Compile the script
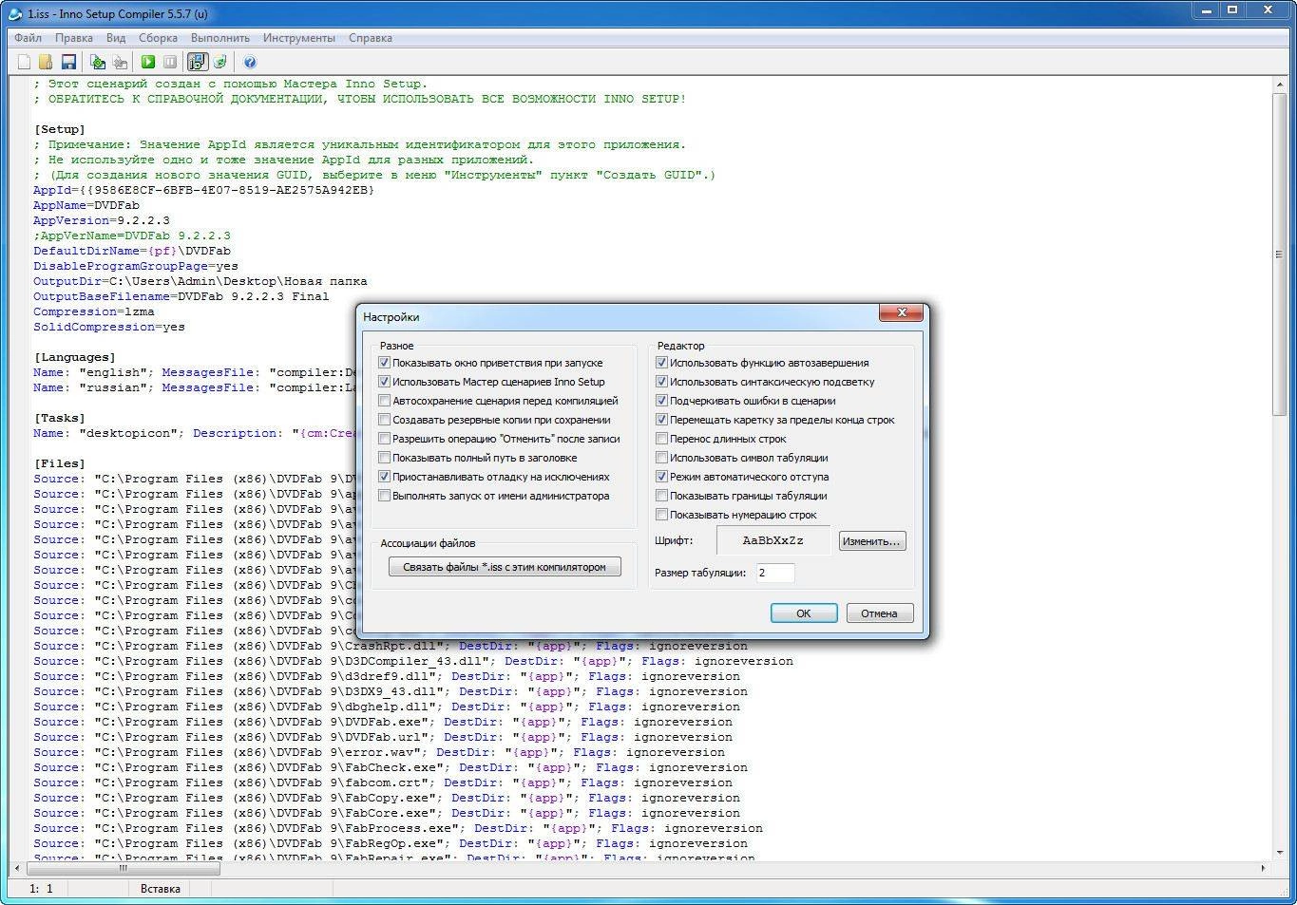Screen dimensions: 1297x905 click(98, 62)
